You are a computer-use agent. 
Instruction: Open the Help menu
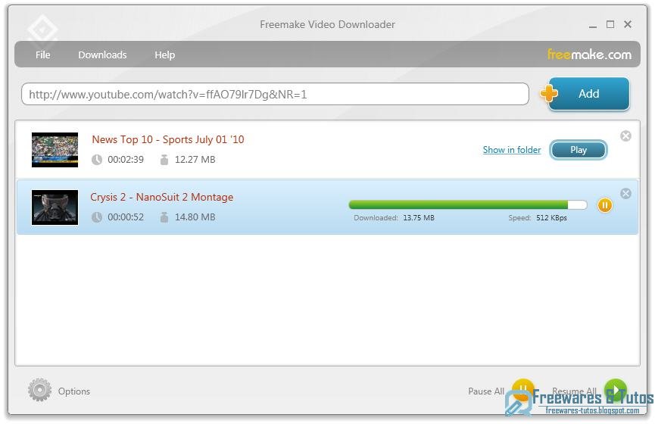[164, 55]
